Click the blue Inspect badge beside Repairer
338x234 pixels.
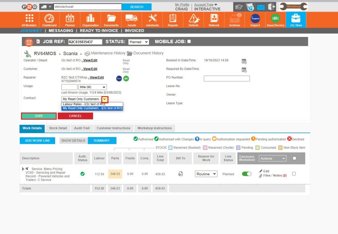(x=119, y=79)
